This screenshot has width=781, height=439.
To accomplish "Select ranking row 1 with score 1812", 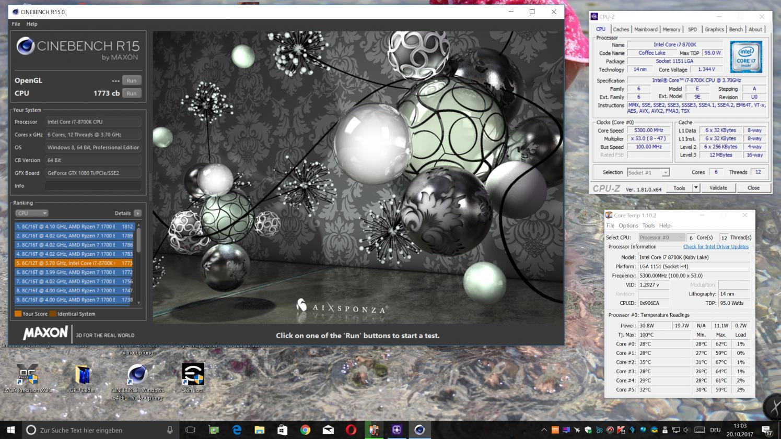I will click(75, 227).
